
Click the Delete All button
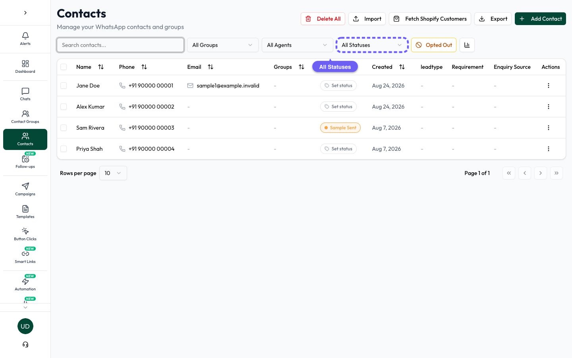point(323,19)
